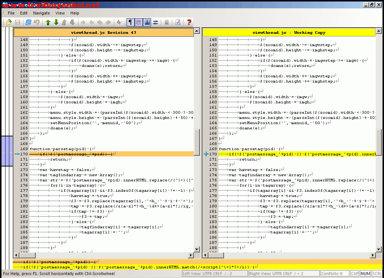The image size is (384, 278).
Task: Click the right pane vertical scrollbar thumb
Action: point(379,142)
